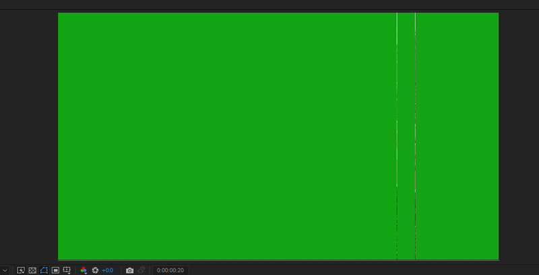
Task: Show the last snapshot
Action: coord(141,270)
